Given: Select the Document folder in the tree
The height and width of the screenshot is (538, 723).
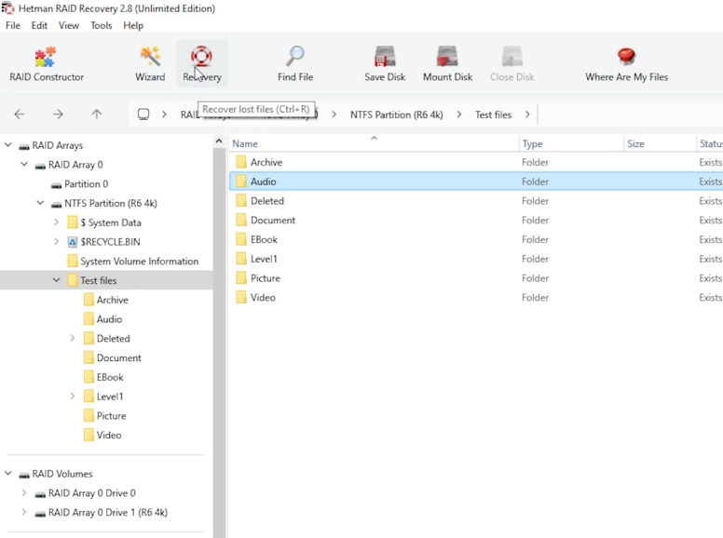Looking at the screenshot, I should coord(119,358).
